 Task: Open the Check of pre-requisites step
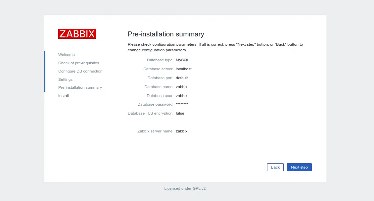click(78, 63)
